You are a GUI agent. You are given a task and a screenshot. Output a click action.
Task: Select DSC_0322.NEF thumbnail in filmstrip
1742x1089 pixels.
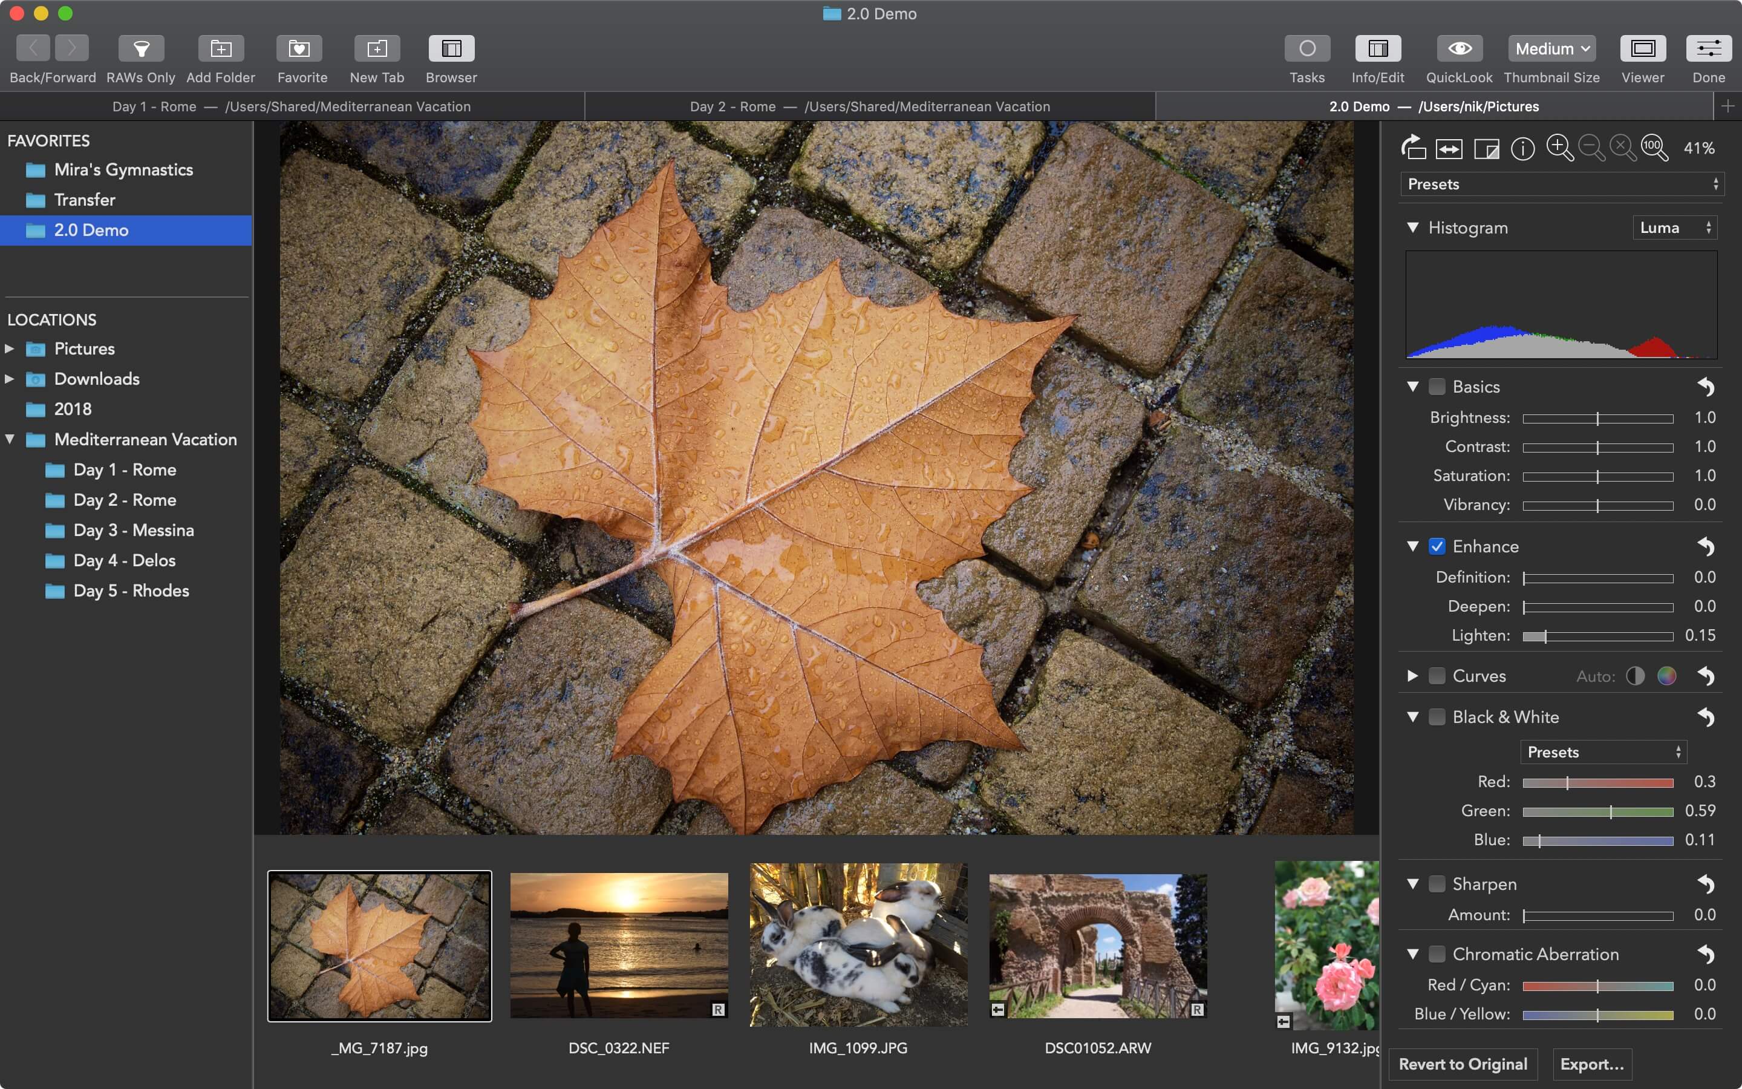[618, 946]
